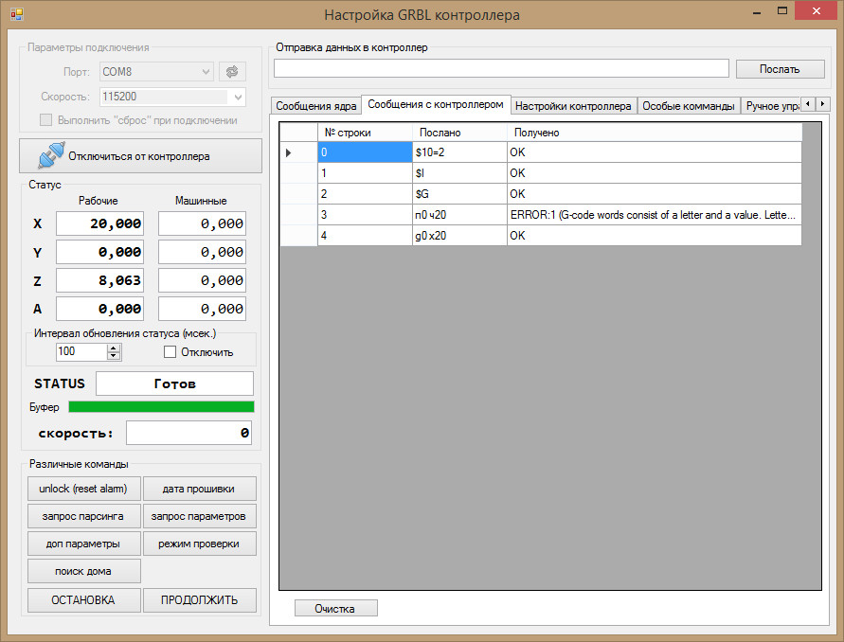Click the status interval field showing 100
844x642 pixels.
tap(81, 352)
